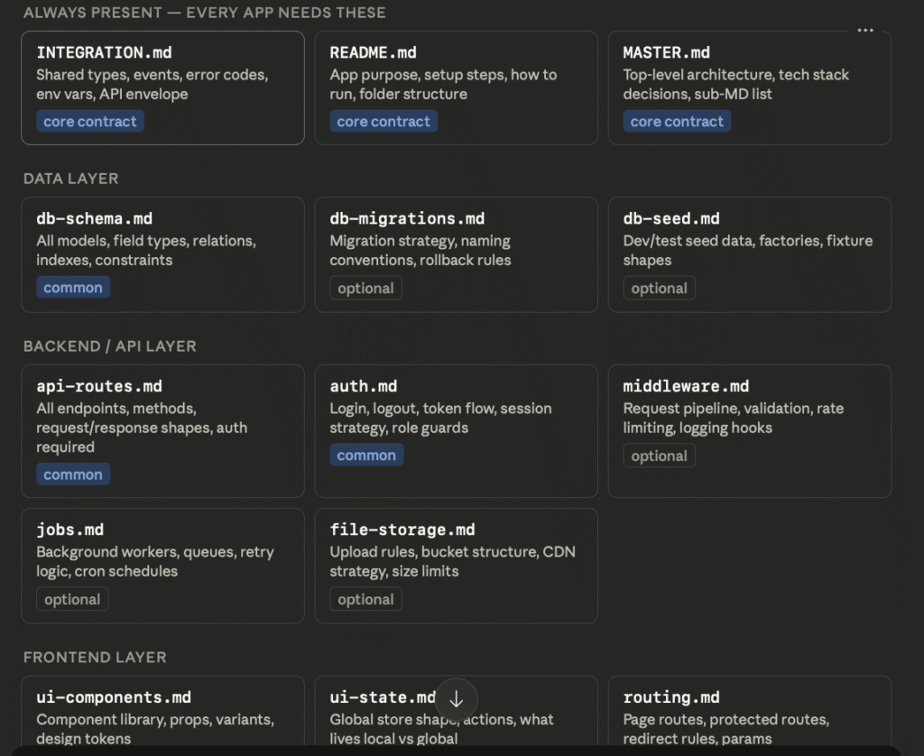Open the file-storage.md card

click(456, 565)
